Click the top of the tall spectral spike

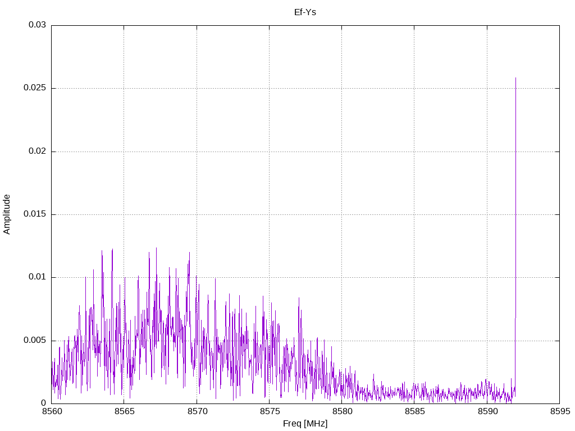tap(515, 78)
